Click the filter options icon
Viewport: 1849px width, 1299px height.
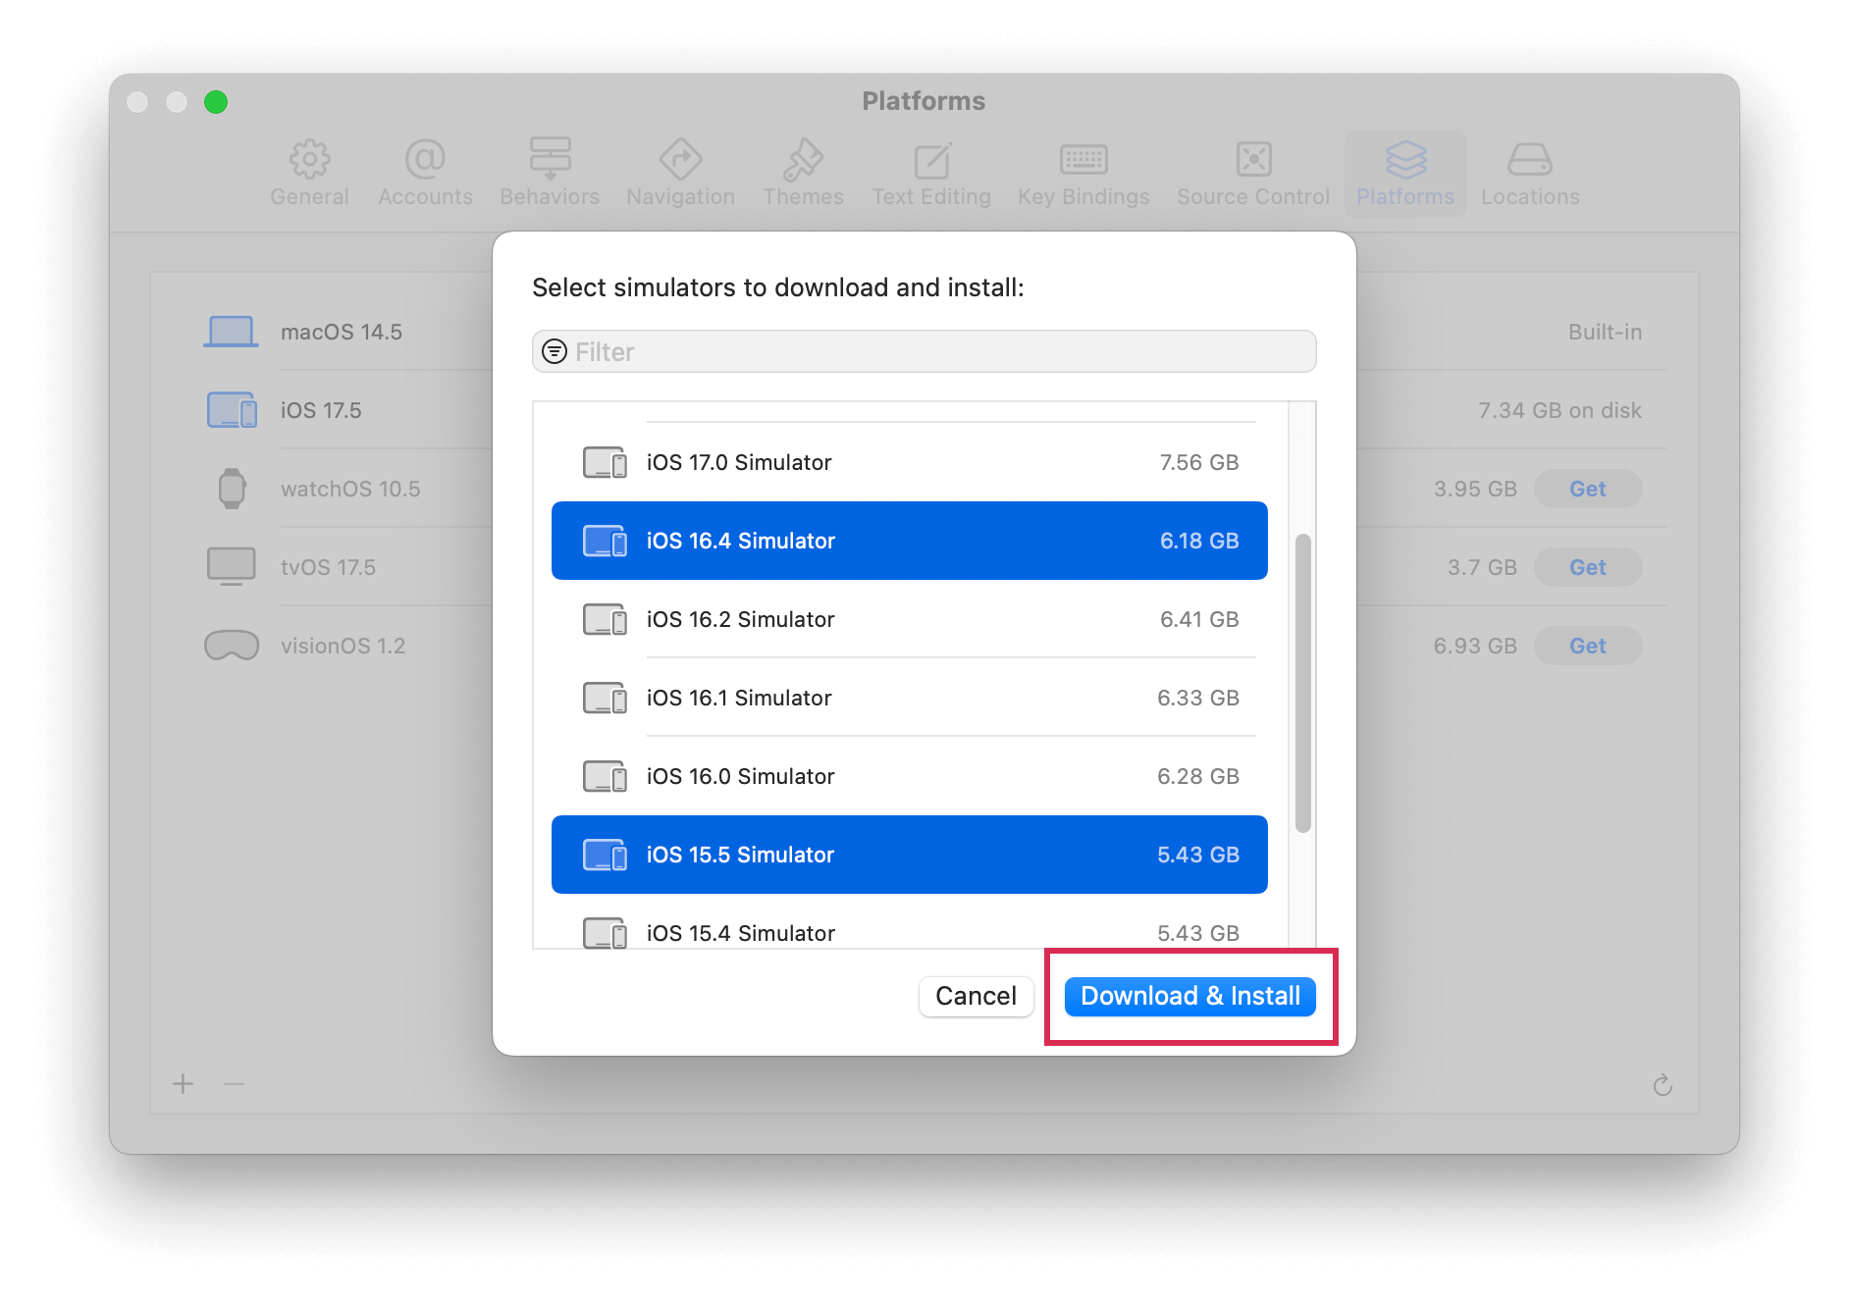click(555, 351)
